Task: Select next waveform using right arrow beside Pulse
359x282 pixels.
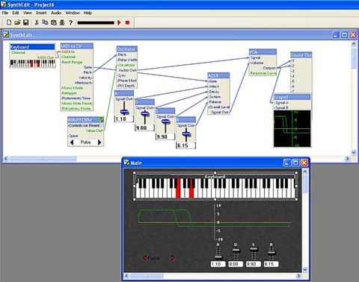Action: click(99, 142)
